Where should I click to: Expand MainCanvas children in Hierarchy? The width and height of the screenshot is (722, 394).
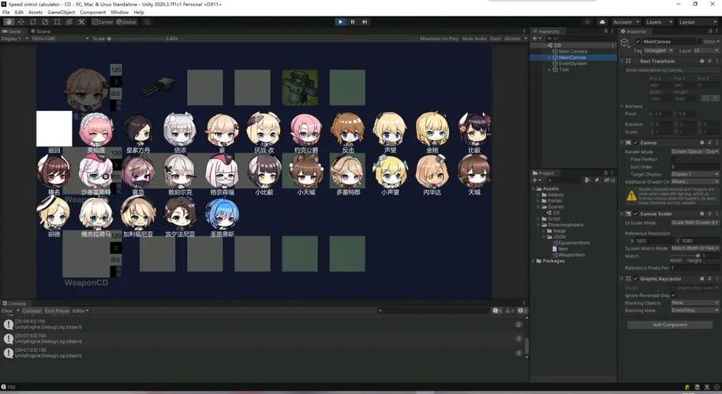point(549,58)
